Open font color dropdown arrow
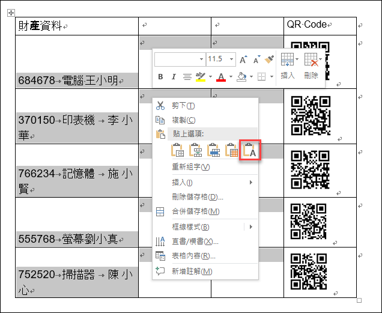 click(231, 77)
